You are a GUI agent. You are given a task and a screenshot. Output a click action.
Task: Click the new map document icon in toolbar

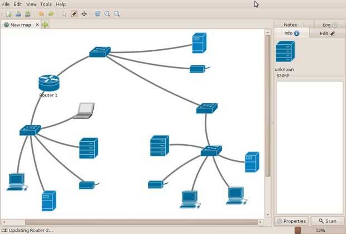(9, 14)
